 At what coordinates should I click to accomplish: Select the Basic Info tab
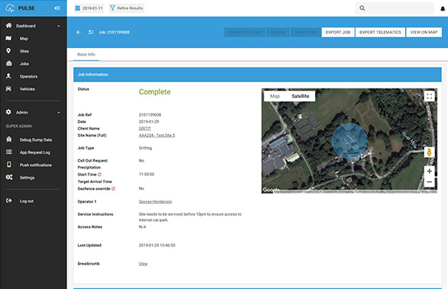click(86, 54)
